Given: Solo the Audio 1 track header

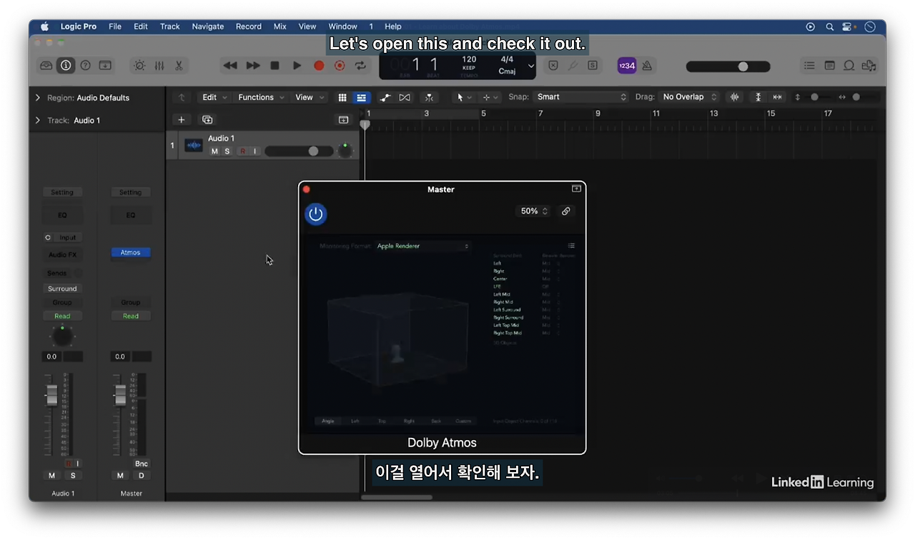Looking at the screenshot, I should 227,151.
